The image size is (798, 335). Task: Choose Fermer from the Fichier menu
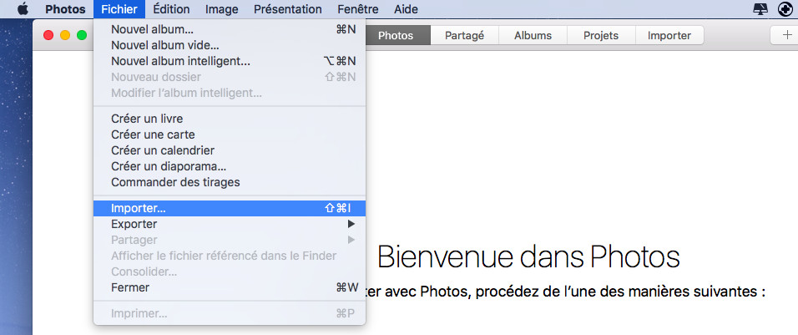tap(230, 287)
